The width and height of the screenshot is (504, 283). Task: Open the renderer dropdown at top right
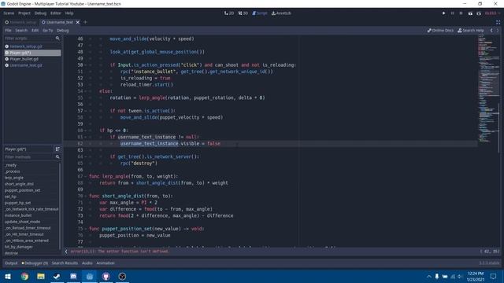pyautogui.click(x=492, y=13)
